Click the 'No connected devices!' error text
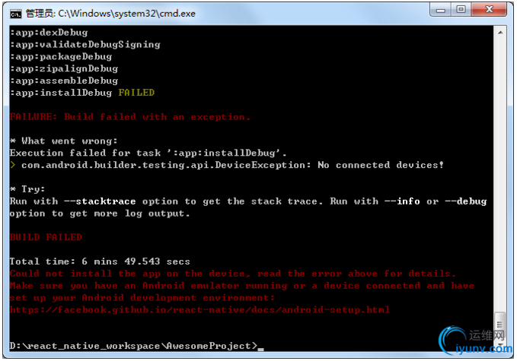 click(x=381, y=165)
